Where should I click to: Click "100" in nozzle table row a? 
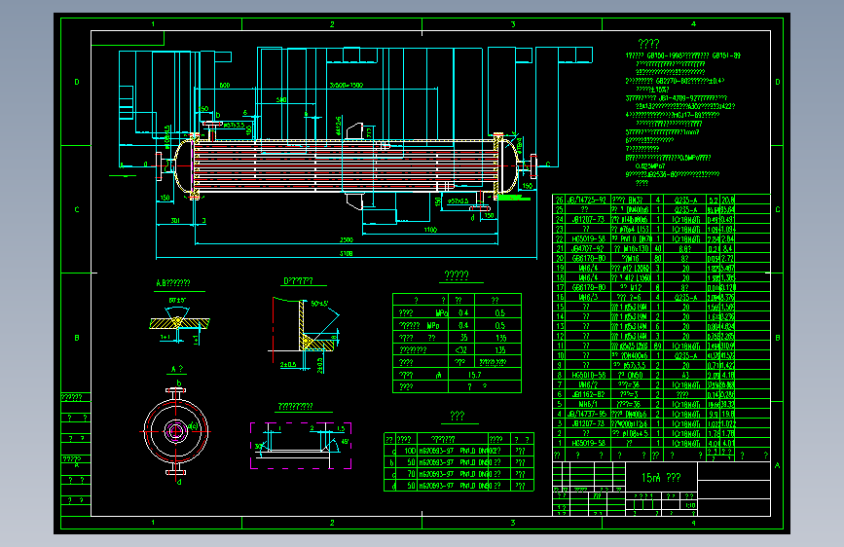[x=410, y=451]
